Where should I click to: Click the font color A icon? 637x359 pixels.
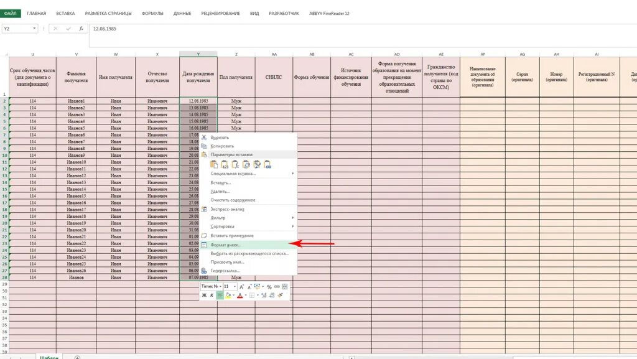tap(239, 296)
